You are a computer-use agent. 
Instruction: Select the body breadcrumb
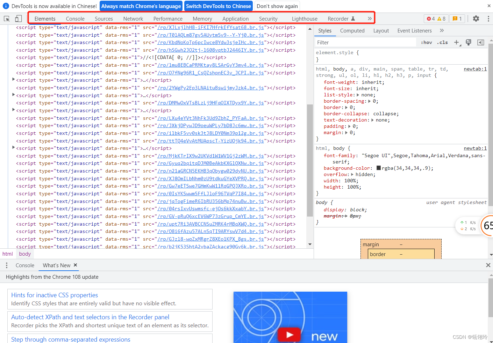tap(25, 254)
